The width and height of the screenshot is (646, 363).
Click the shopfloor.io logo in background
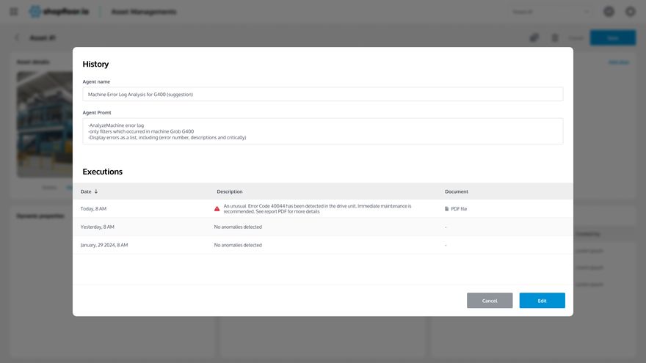click(x=59, y=12)
